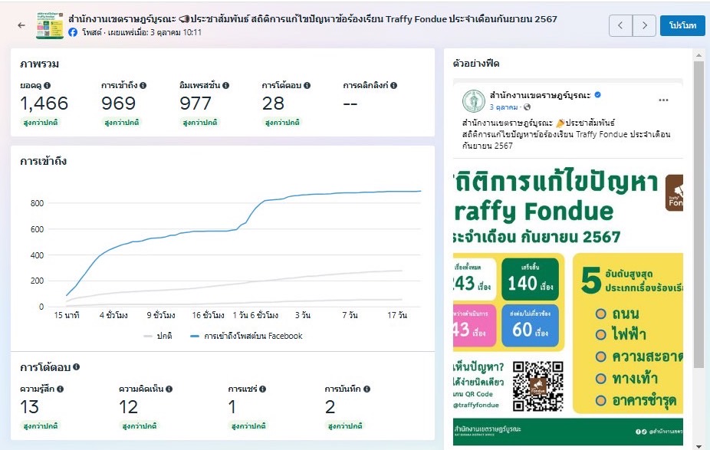The width and height of the screenshot is (710, 450).
Task: Click the 3 ตุลาคม date link in preview
Action: coord(504,107)
